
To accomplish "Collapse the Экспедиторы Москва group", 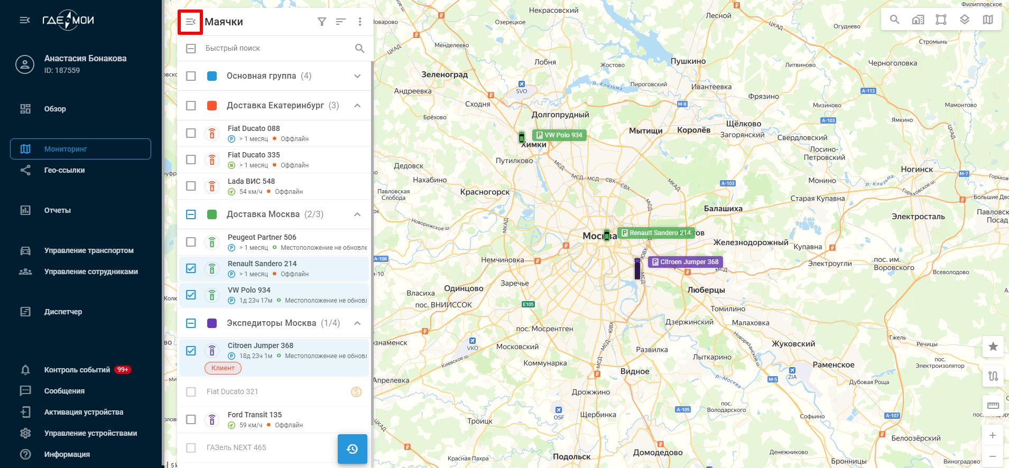I will click(357, 323).
